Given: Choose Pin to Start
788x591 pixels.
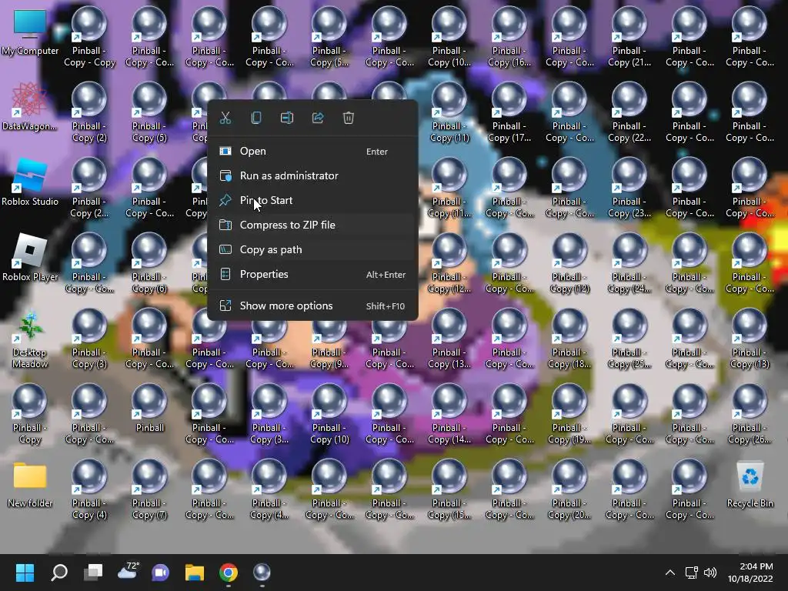Looking at the screenshot, I should coord(312,201).
